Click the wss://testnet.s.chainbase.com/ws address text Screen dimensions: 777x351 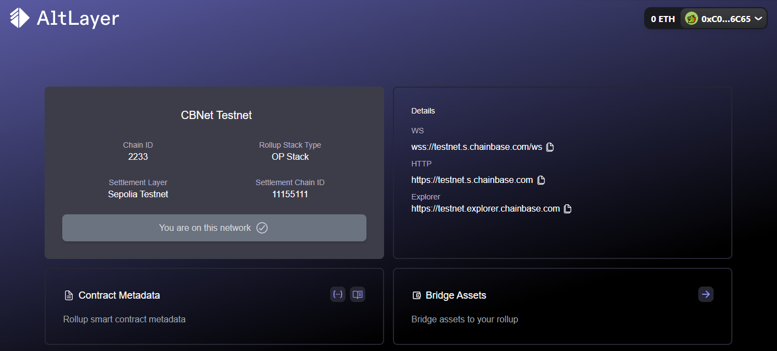click(477, 147)
